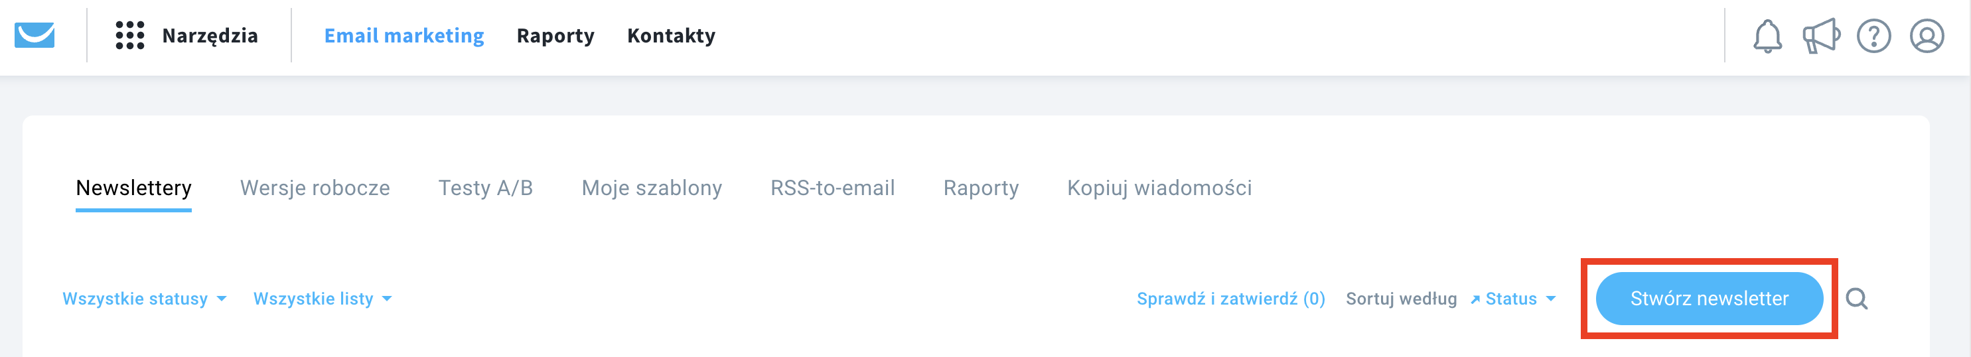Open the Moje szablony tab
This screenshot has width=1971, height=357.
[x=652, y=188]
